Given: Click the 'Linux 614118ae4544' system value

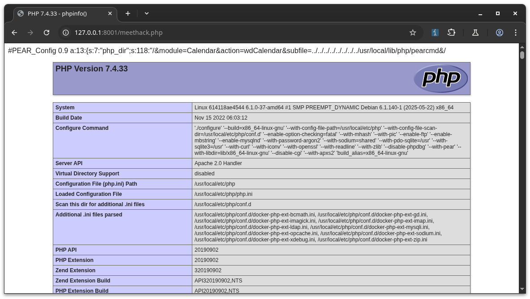Looking at the screenshot, I should coord(324,108).
